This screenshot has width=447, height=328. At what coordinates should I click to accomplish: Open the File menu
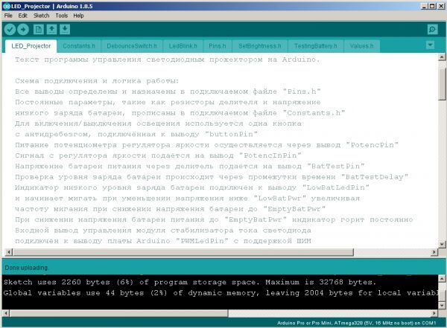[x=8, y=16]
